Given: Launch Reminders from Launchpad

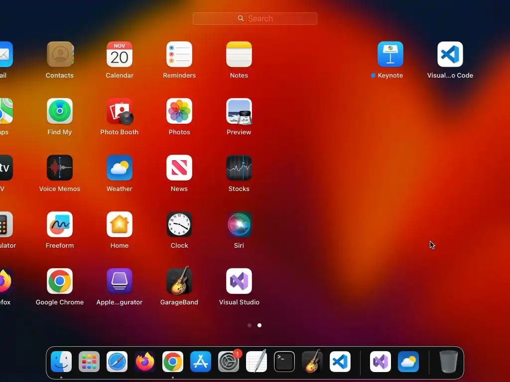Looking at the screenshot, I should click(179, 54).
